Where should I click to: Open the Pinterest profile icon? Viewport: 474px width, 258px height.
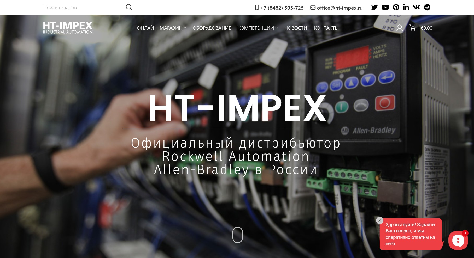(x=396, y=7)
